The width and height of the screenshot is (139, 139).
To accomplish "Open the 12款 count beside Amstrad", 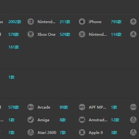I will coord(115,120).
